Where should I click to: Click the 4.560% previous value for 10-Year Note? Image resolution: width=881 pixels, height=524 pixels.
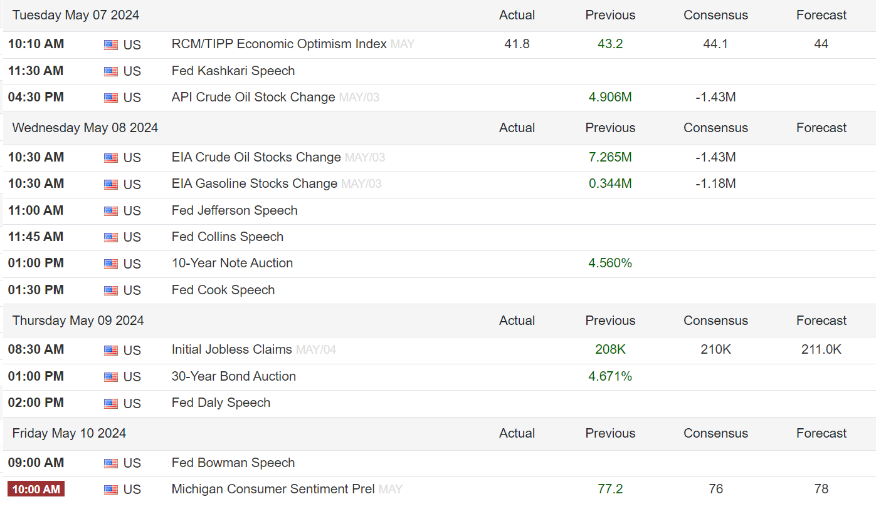(610, 263)
